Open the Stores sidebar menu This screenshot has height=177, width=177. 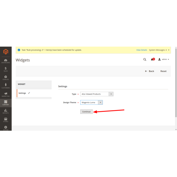pyautogui.click(x=6, y=119)
